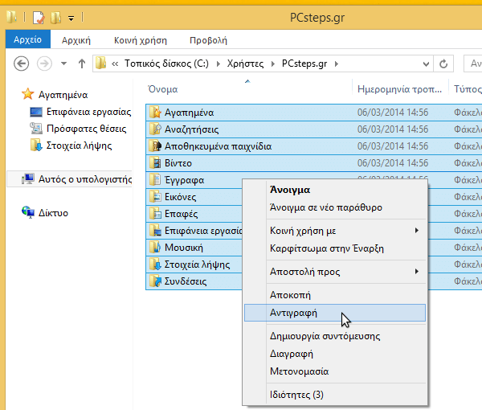Image resolution: width=482 pixels, height=410 pixels.
Task: Click the Έγγραφα folder icon
Action: [x=155, y=180]
